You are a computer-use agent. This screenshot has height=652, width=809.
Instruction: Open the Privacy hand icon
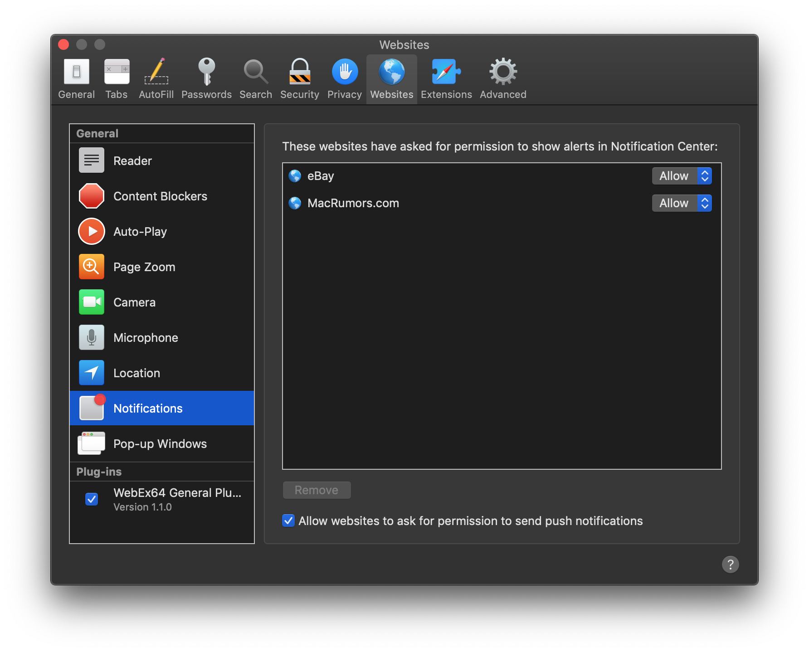coord(345,72)
